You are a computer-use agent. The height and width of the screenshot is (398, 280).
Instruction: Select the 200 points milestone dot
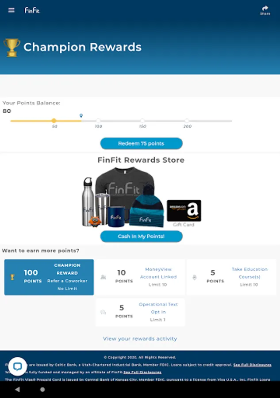187,121
